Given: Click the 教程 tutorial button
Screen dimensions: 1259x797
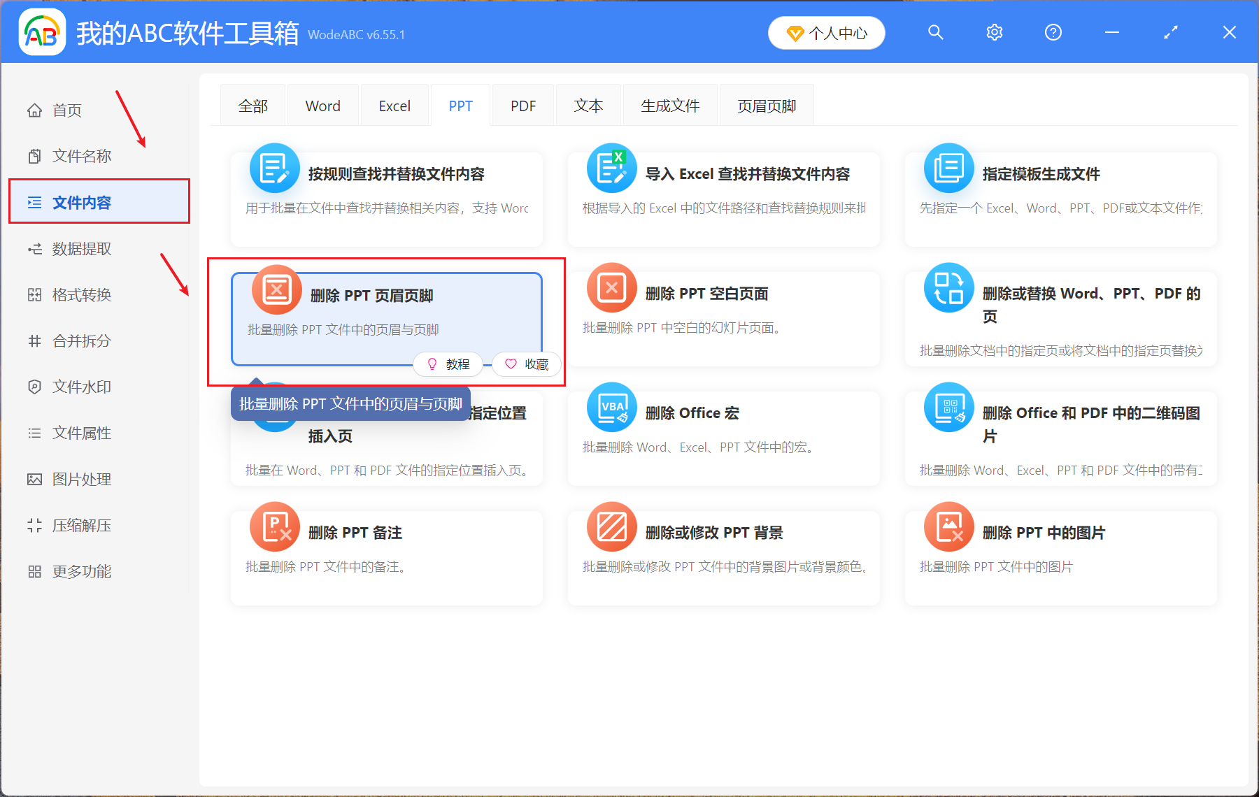Looking at the screenshot, I should coord(448,364).
